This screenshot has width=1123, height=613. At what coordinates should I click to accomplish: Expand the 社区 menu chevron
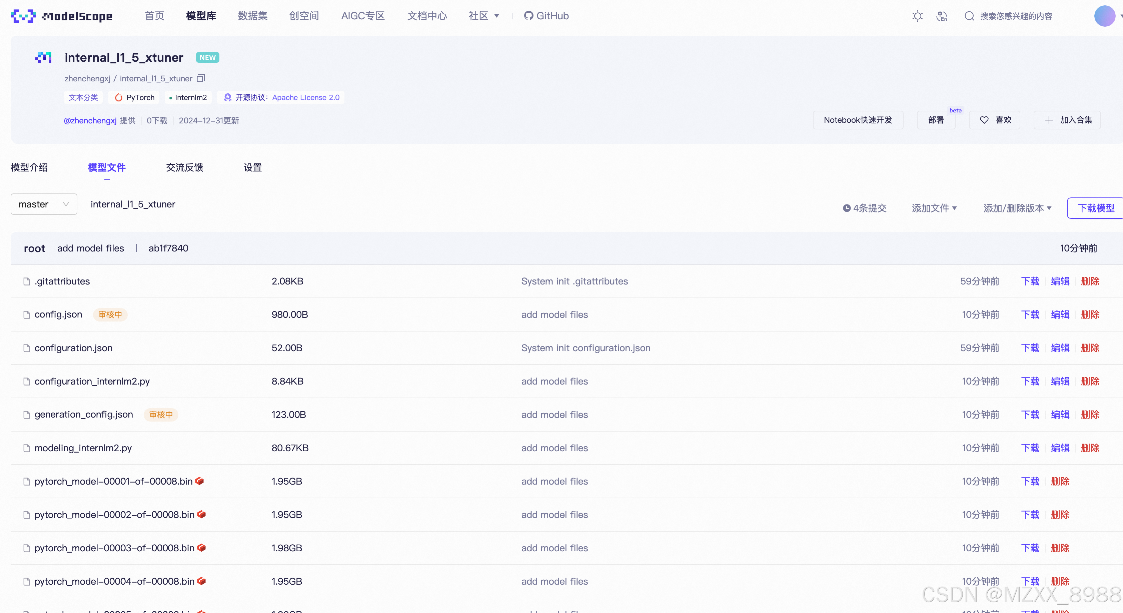(497, 16)
